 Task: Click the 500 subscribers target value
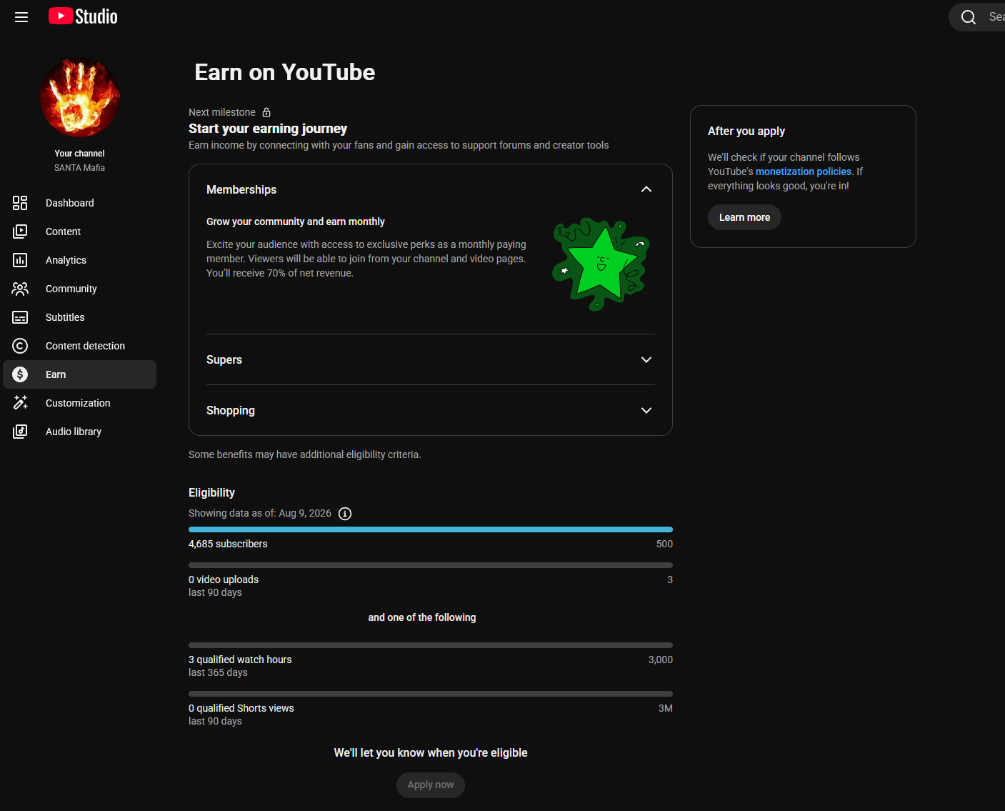point(664,544)
